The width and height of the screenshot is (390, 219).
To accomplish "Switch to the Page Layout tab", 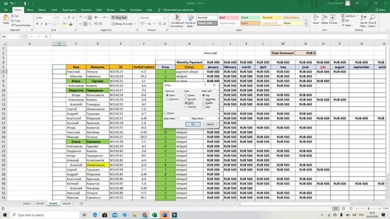I will [69, 10].
